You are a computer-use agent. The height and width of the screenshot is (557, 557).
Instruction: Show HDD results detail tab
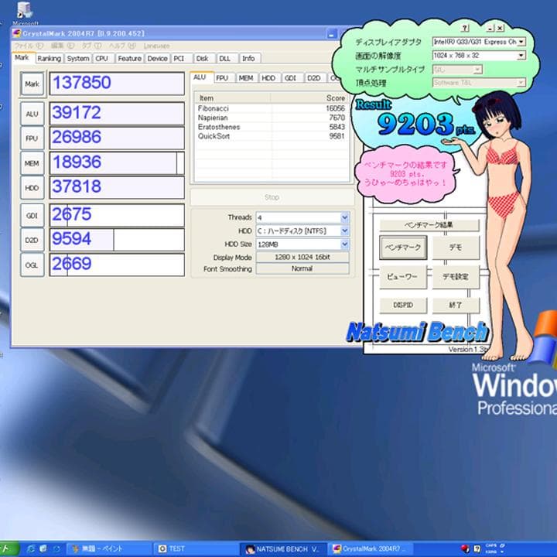point(268,78)
